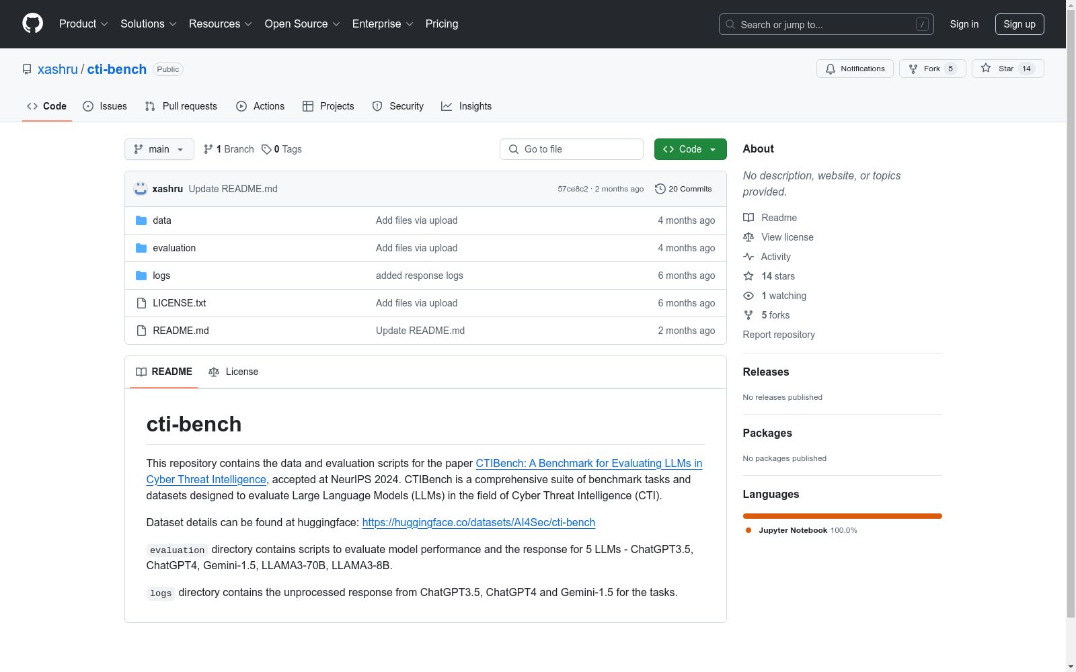Image resolution: width=1076 pixels, height=672 pixels.
Task: Click the fork icon beside 5 forks
Action: tap(748, 315)
